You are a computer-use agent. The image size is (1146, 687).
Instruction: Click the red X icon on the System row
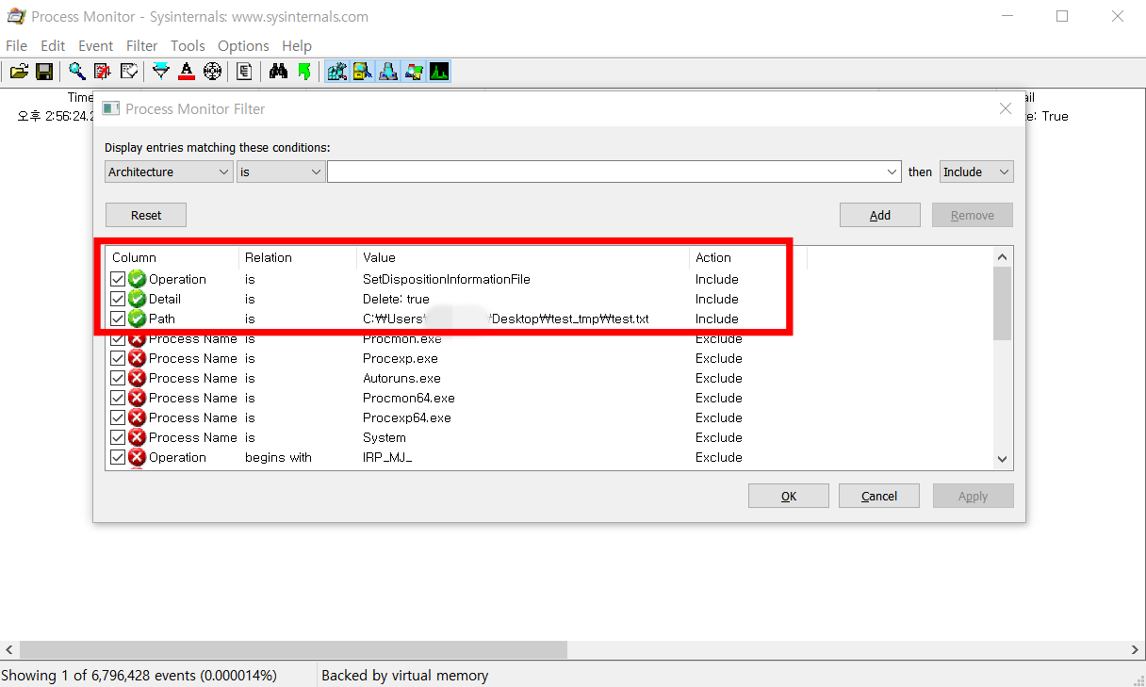pos(138,437)
